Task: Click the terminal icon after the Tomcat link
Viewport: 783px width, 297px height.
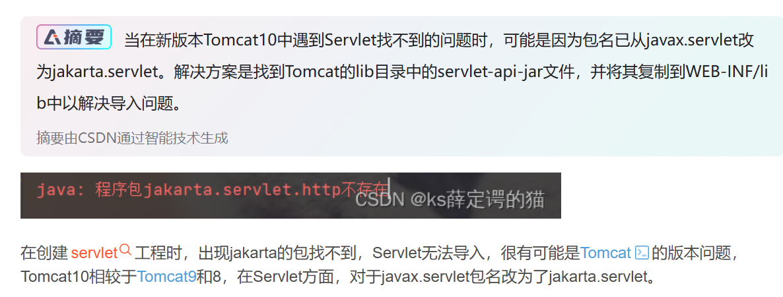Action: point(642,253)
